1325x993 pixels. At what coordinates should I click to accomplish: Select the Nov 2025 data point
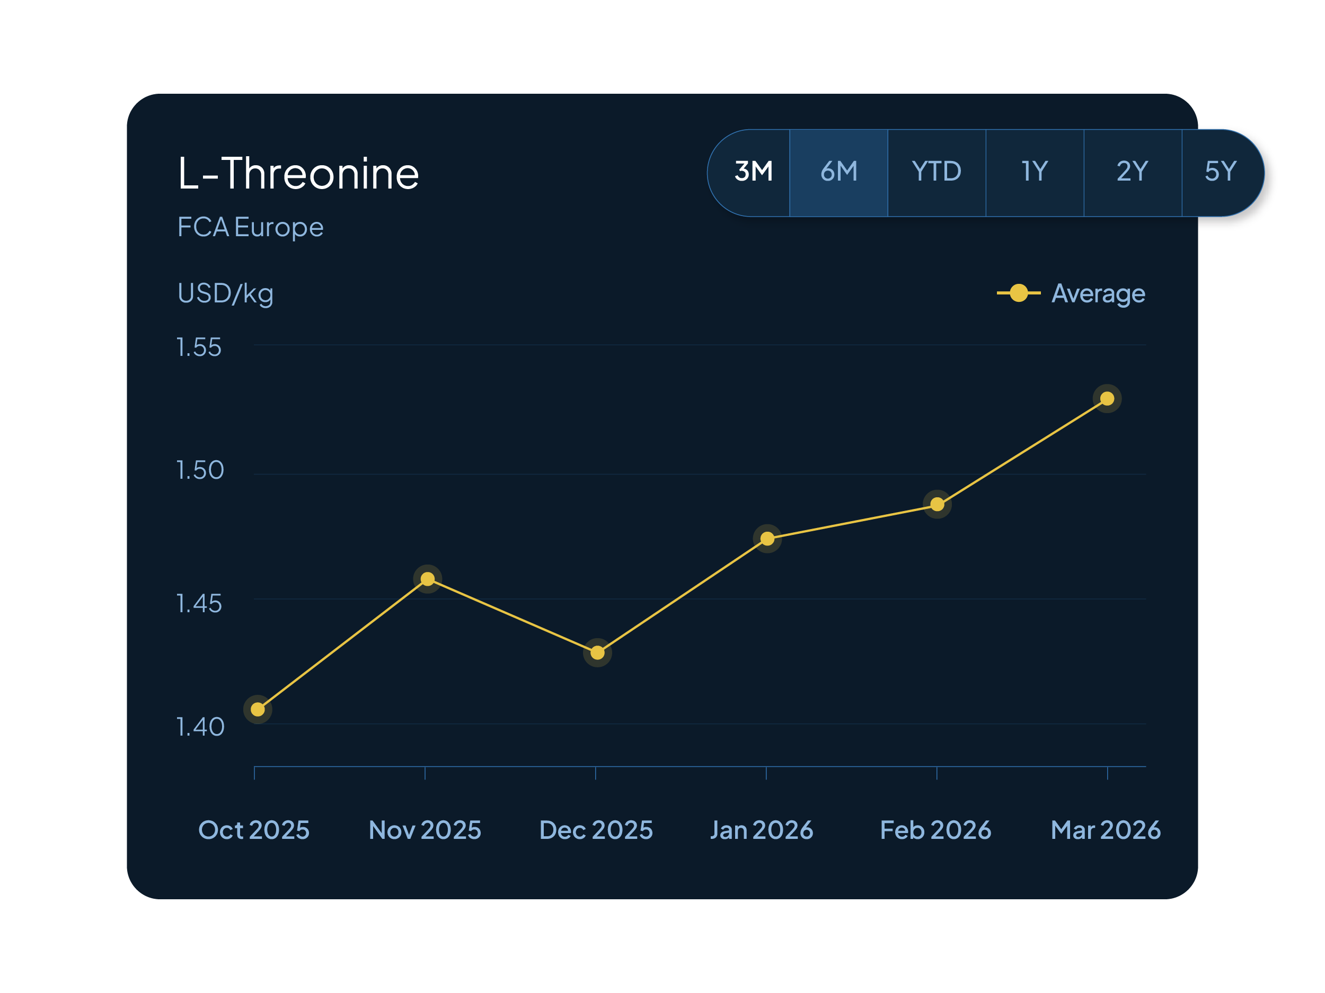point(428,579)
